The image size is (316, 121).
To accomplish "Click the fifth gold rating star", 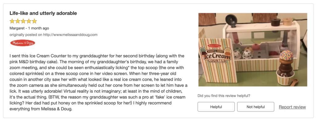I will 35,21.
